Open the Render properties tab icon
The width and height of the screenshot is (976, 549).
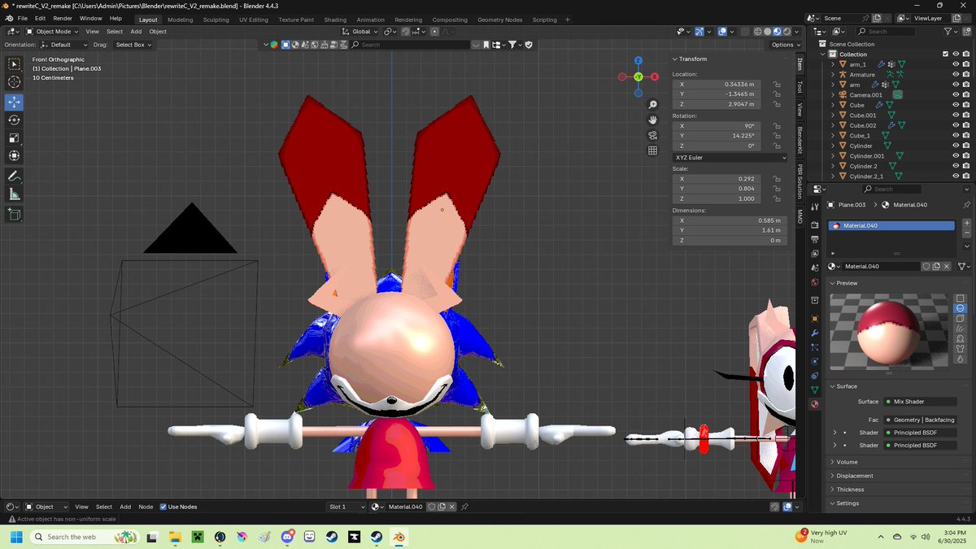tap(814, 224)
